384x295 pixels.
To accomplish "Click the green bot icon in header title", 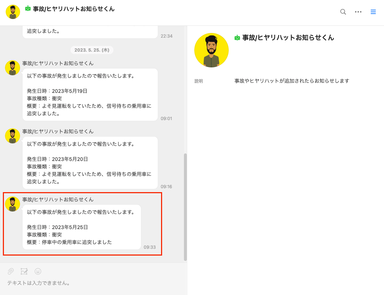I will pos(28,9).
